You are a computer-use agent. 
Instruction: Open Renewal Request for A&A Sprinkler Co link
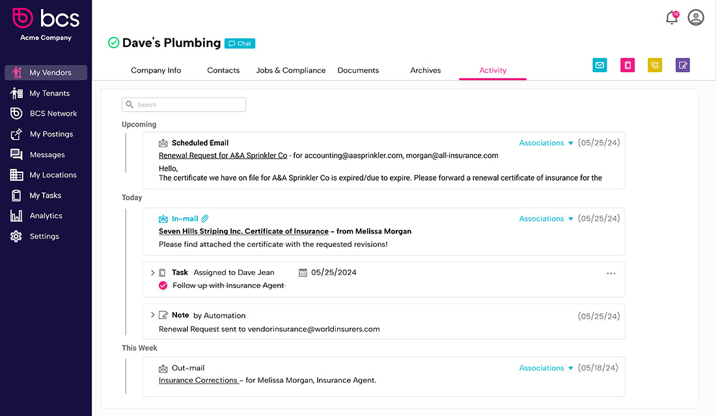point(223,155)
